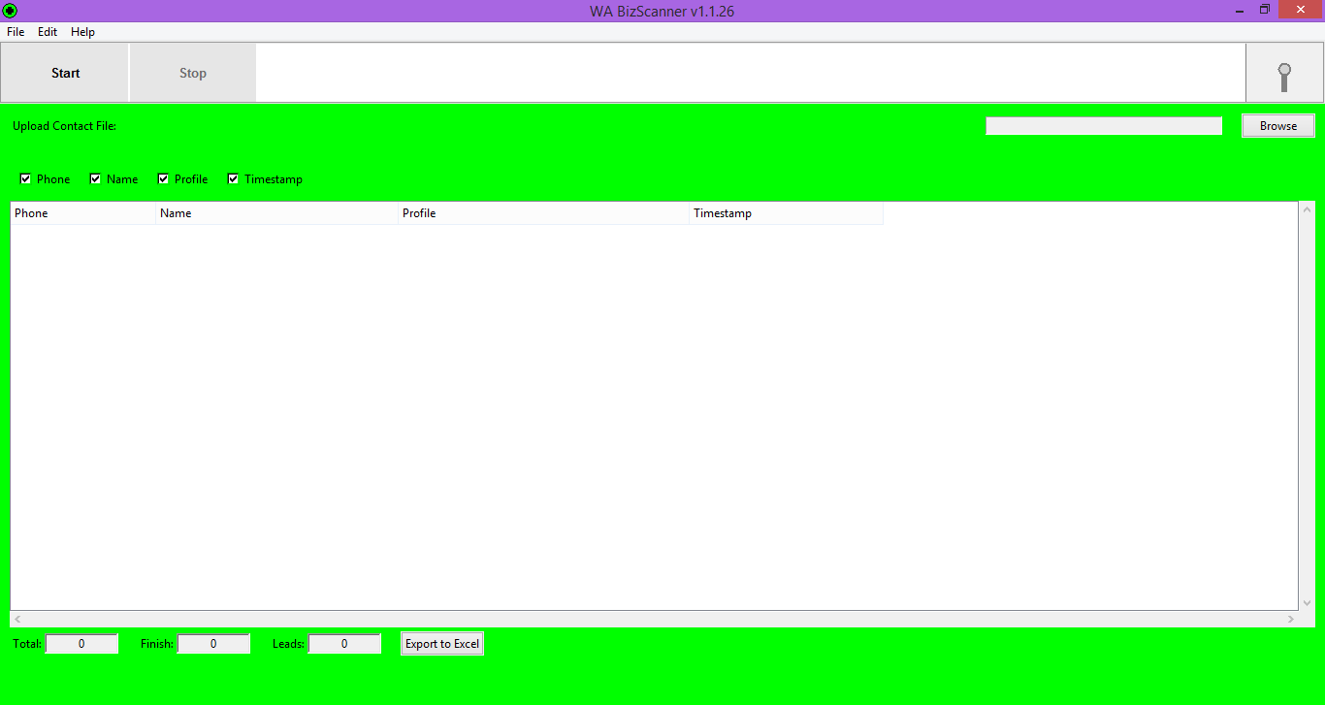Uncheck the Phone checkbox
Image resolution: width=1325 pixels, height=705 pixels.
coord(26,179)
